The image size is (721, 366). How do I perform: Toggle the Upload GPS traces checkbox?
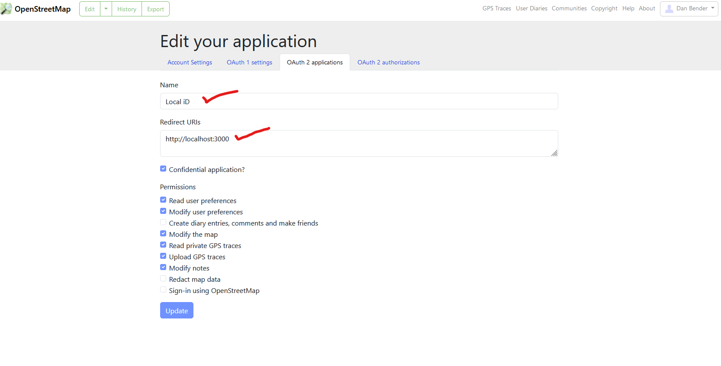[163, 256]
